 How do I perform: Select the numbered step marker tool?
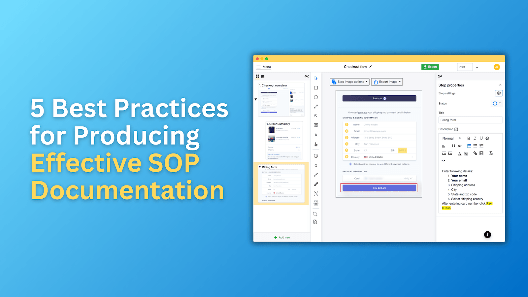(x=316, y=156)
